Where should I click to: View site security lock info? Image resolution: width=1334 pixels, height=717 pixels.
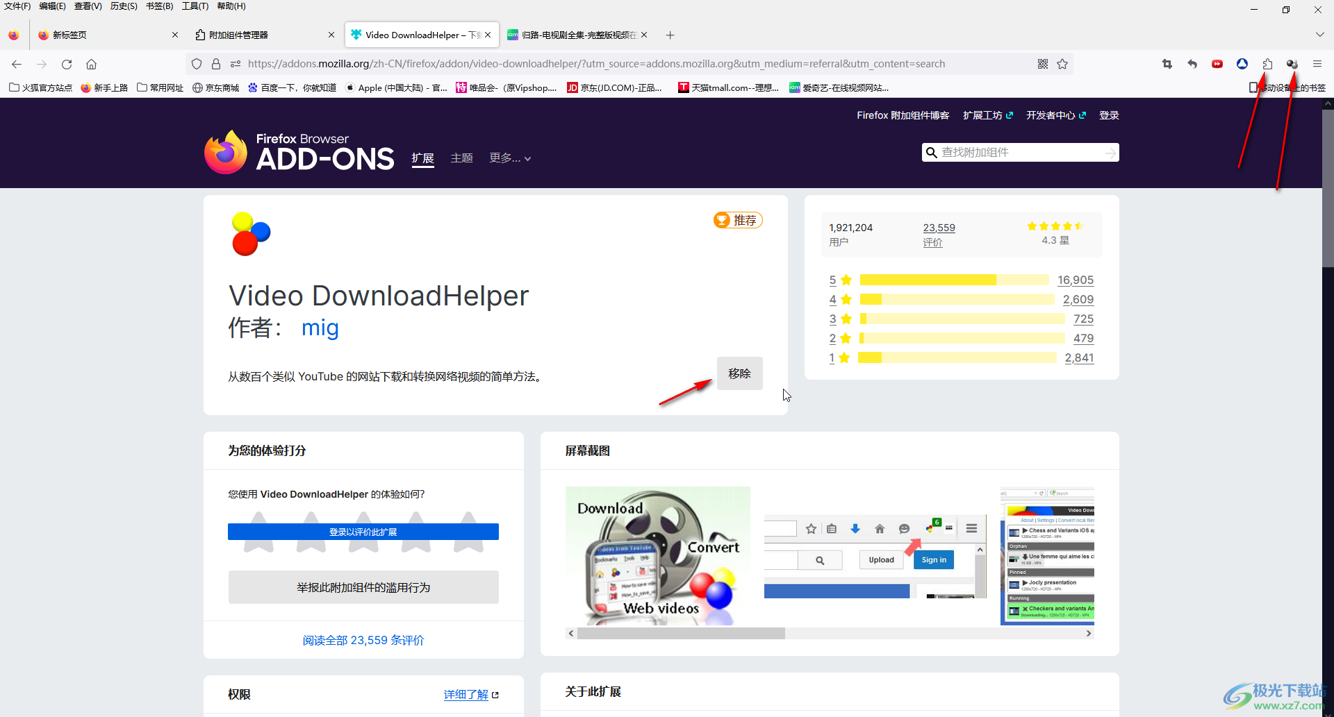[216, 64]
